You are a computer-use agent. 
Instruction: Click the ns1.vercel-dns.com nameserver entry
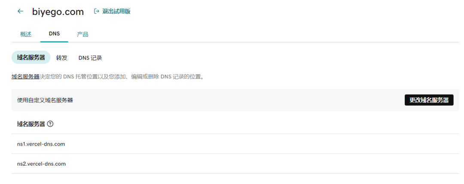[41, 144]
